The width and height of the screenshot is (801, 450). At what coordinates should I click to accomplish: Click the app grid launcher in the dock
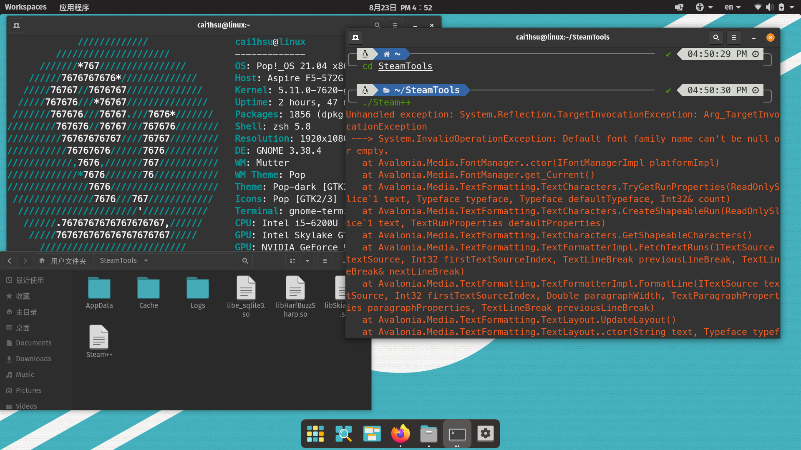315,433
